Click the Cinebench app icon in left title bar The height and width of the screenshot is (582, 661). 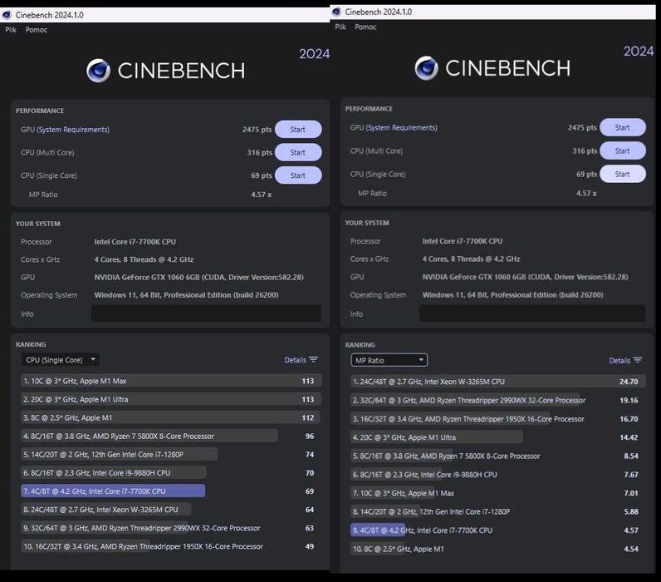[x=7, y=15]
